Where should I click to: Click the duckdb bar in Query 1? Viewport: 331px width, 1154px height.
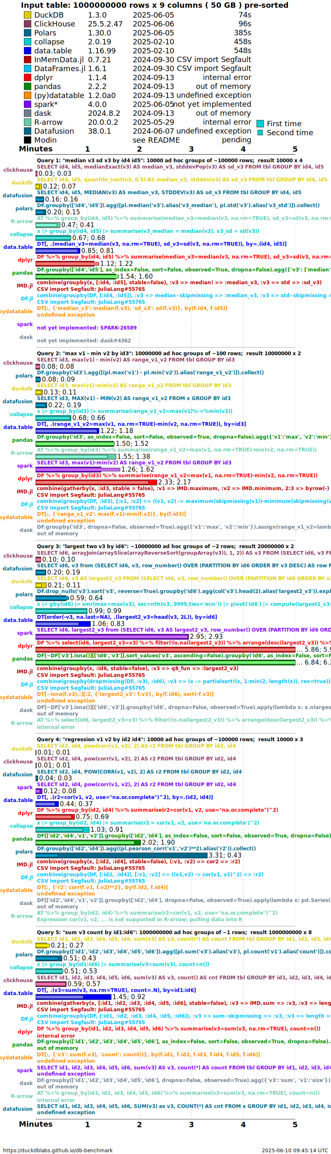tap(38, 187)
